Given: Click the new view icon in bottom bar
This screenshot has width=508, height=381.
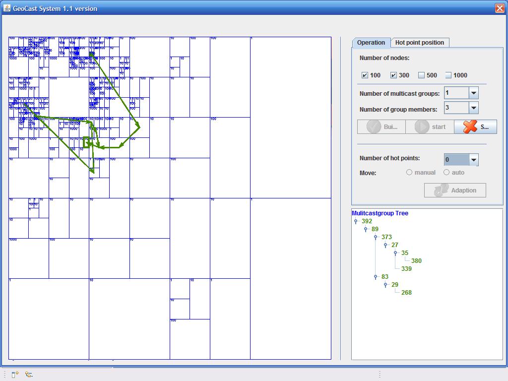Looking at the screenshot, I should point(15,375).
